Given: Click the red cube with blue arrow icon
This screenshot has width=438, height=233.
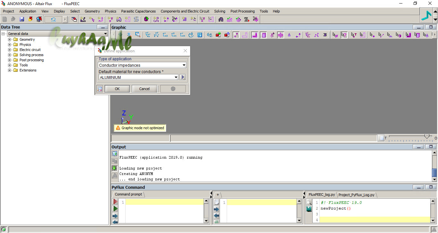Looking at the screenshot, I should click(227, 35).
